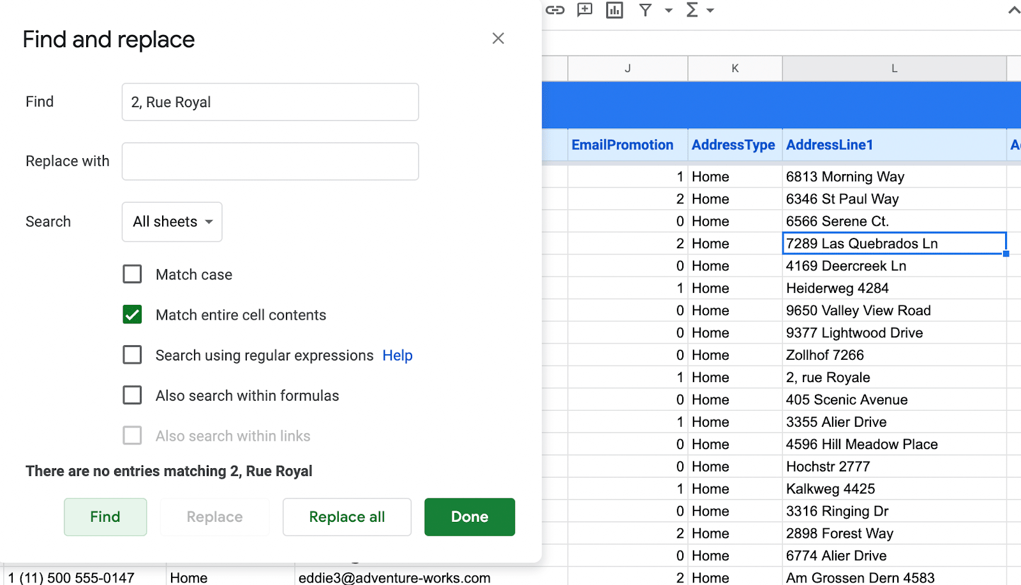The image size is (1021, 585).
Task: Open the regular expressions Help link
Action: [x=398, y=355]
